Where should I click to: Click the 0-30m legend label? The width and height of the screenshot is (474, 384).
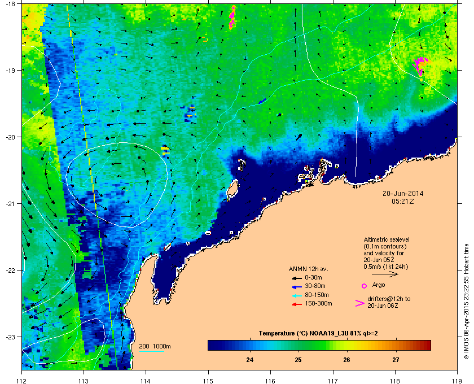pos(313,277)
